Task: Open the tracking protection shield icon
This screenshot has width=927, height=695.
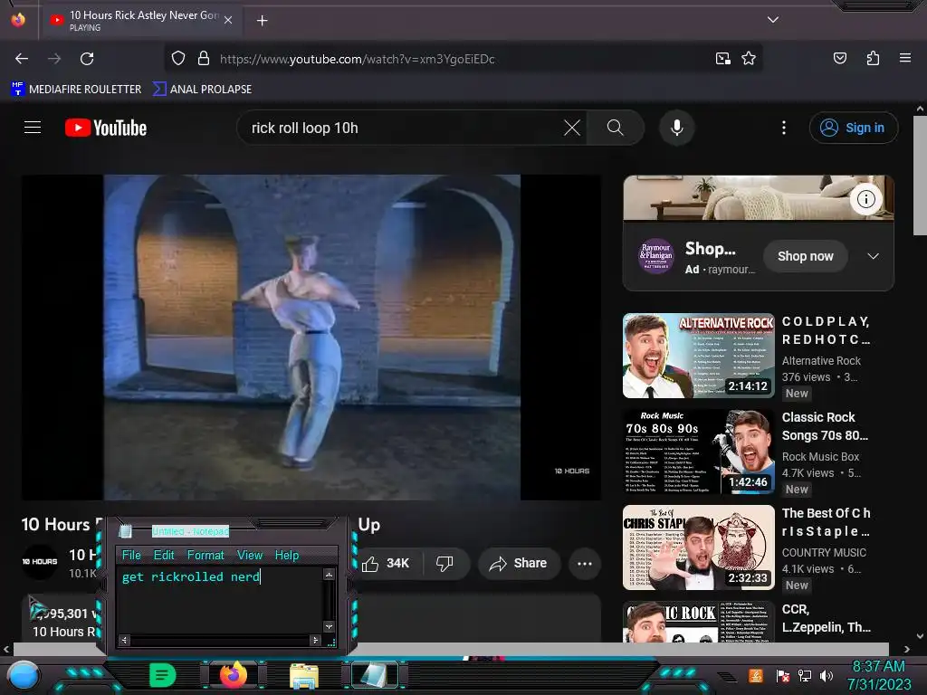Action: [x=178, y=59]
